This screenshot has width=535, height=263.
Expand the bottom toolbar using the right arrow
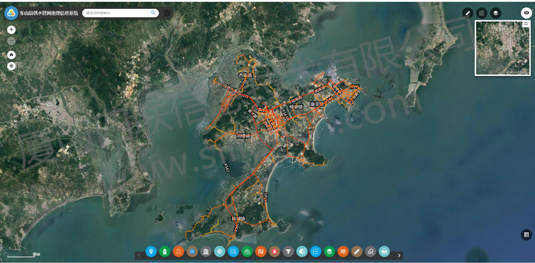pos(400,255)
